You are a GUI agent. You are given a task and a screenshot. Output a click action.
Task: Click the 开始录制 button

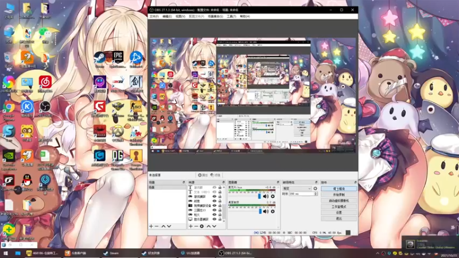coord(339,194)
